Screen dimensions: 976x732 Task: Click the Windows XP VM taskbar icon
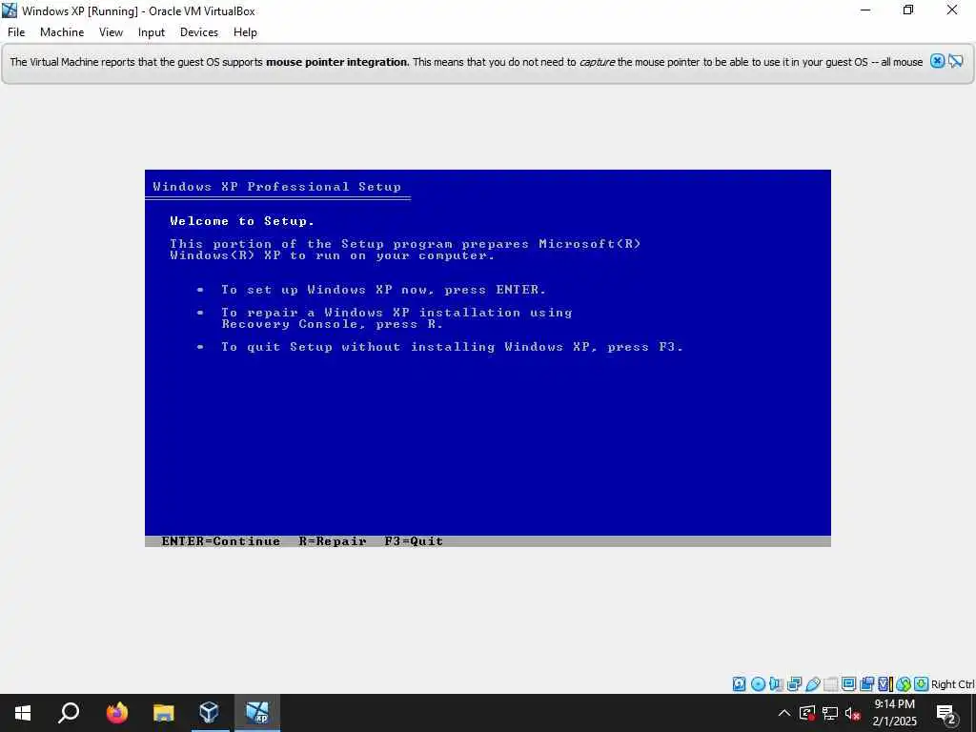coord(257,713)
